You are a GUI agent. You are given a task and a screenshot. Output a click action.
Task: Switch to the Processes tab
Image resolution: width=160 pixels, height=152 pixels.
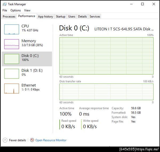[9, 17]
